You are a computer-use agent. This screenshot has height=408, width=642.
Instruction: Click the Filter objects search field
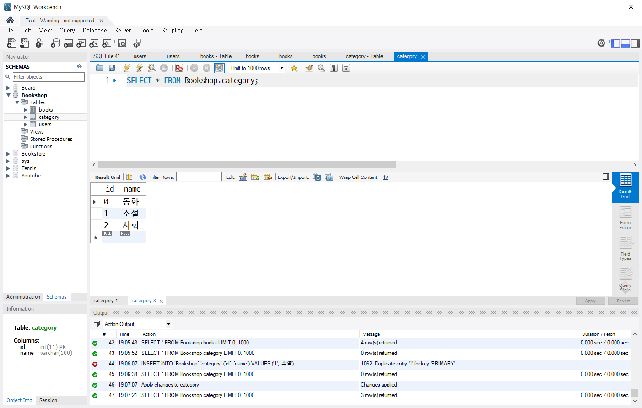click(x=49, y=77)
